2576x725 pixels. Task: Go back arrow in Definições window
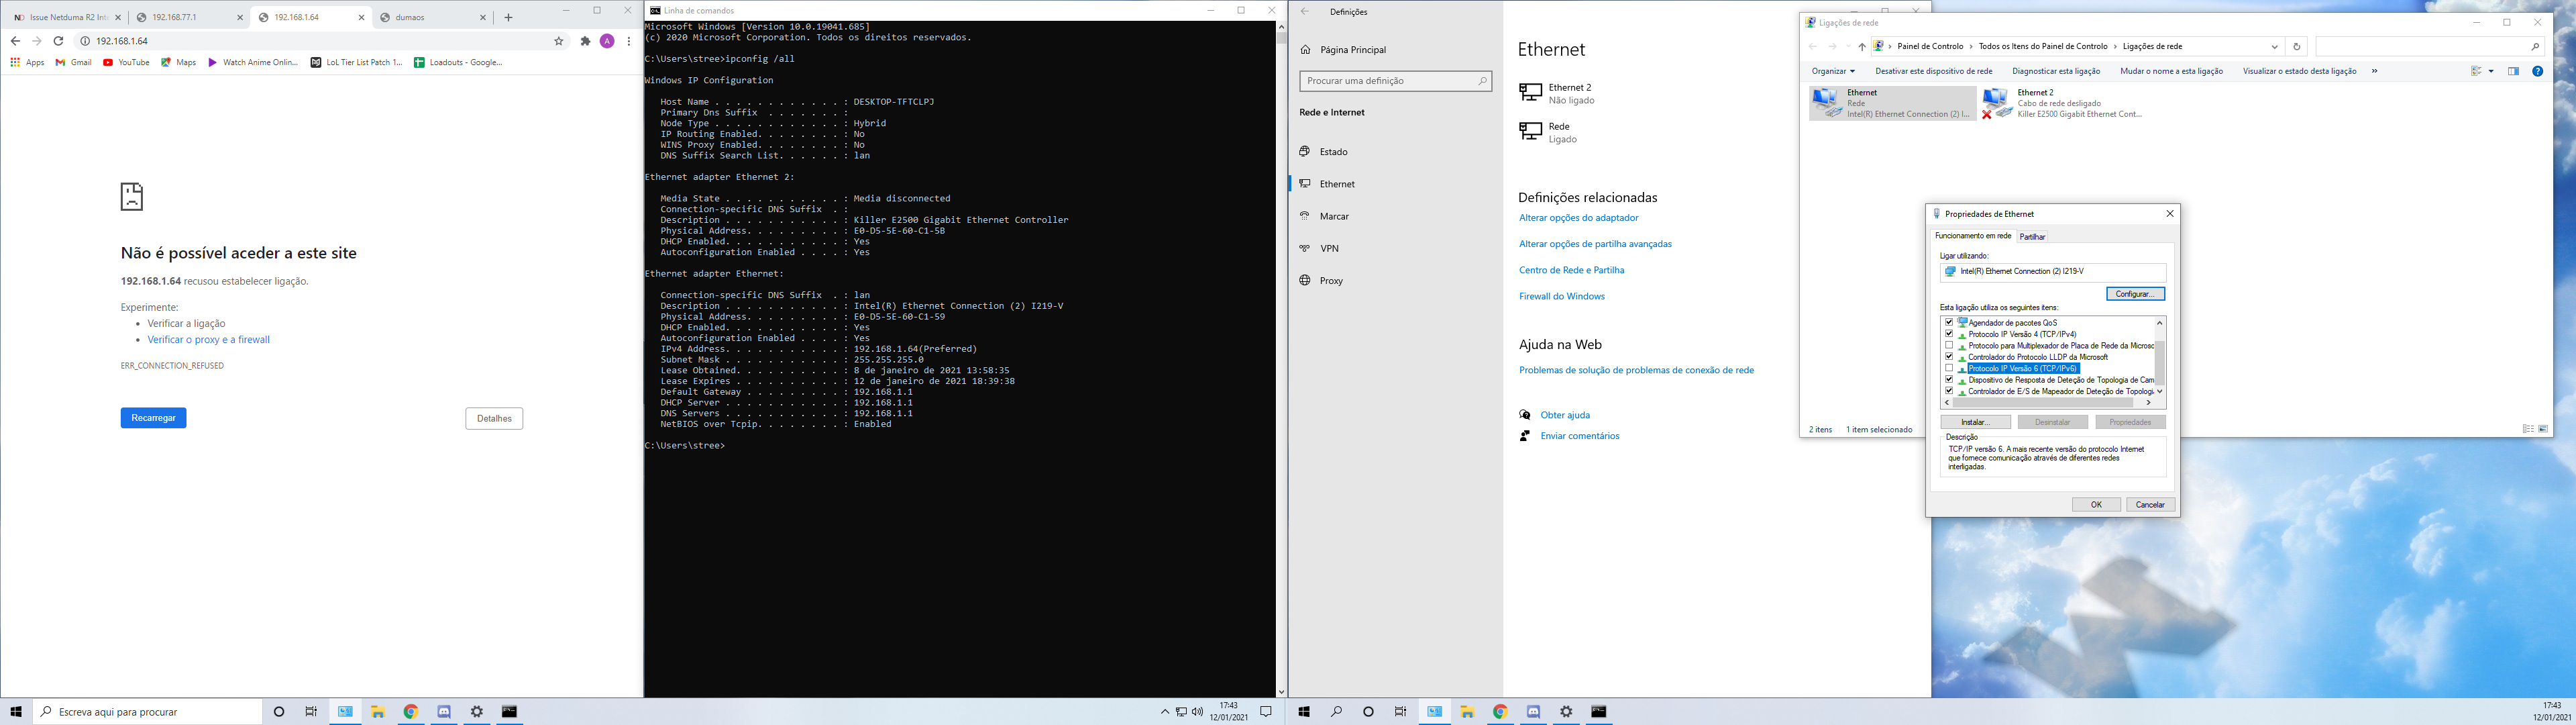point(1304,11)
